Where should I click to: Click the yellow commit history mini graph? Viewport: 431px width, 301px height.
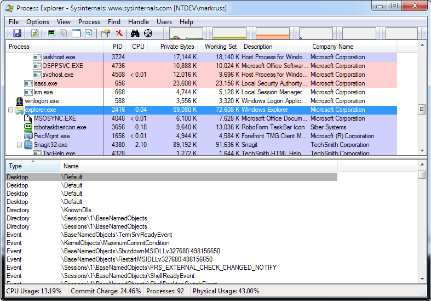pos(229,33)
